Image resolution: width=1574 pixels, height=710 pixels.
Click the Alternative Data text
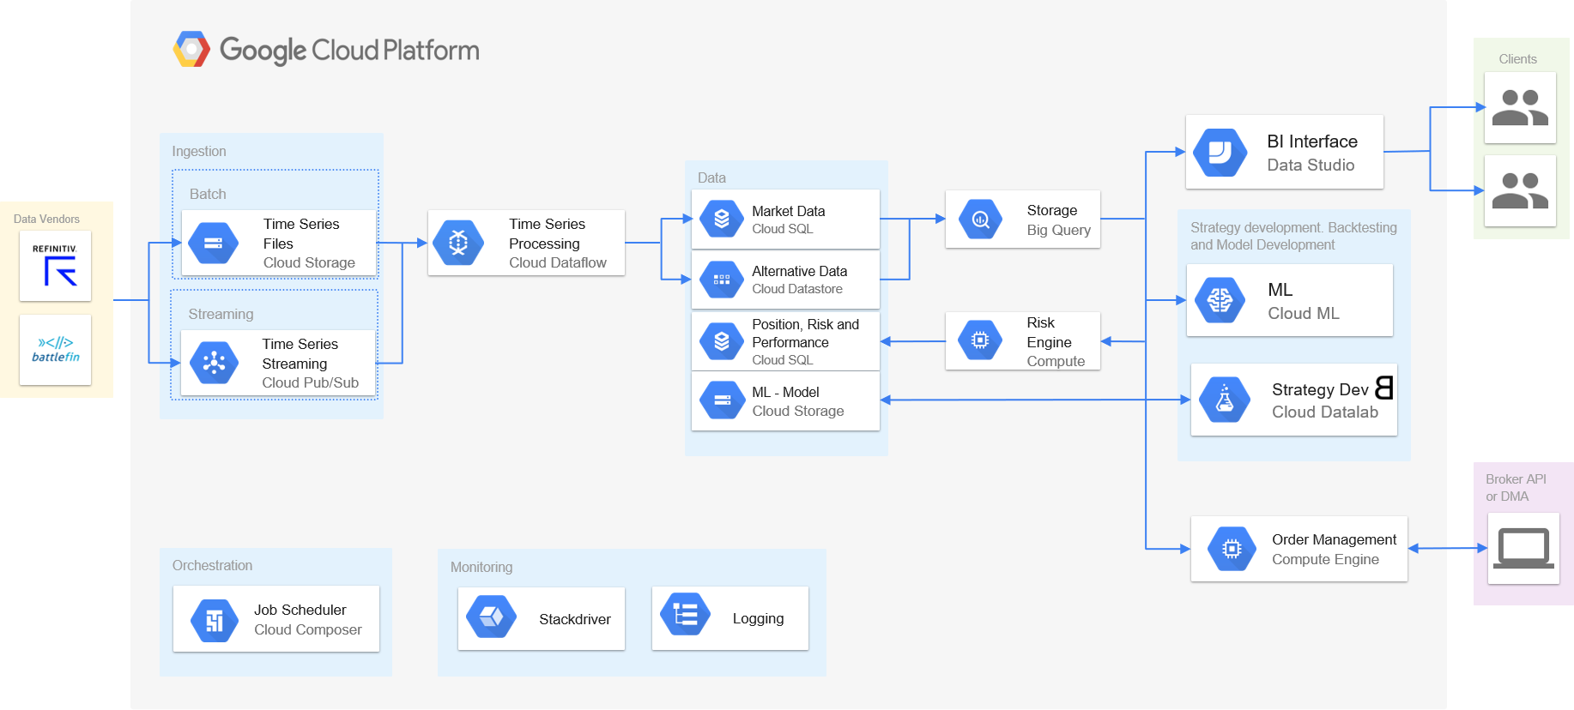[799, 271]
